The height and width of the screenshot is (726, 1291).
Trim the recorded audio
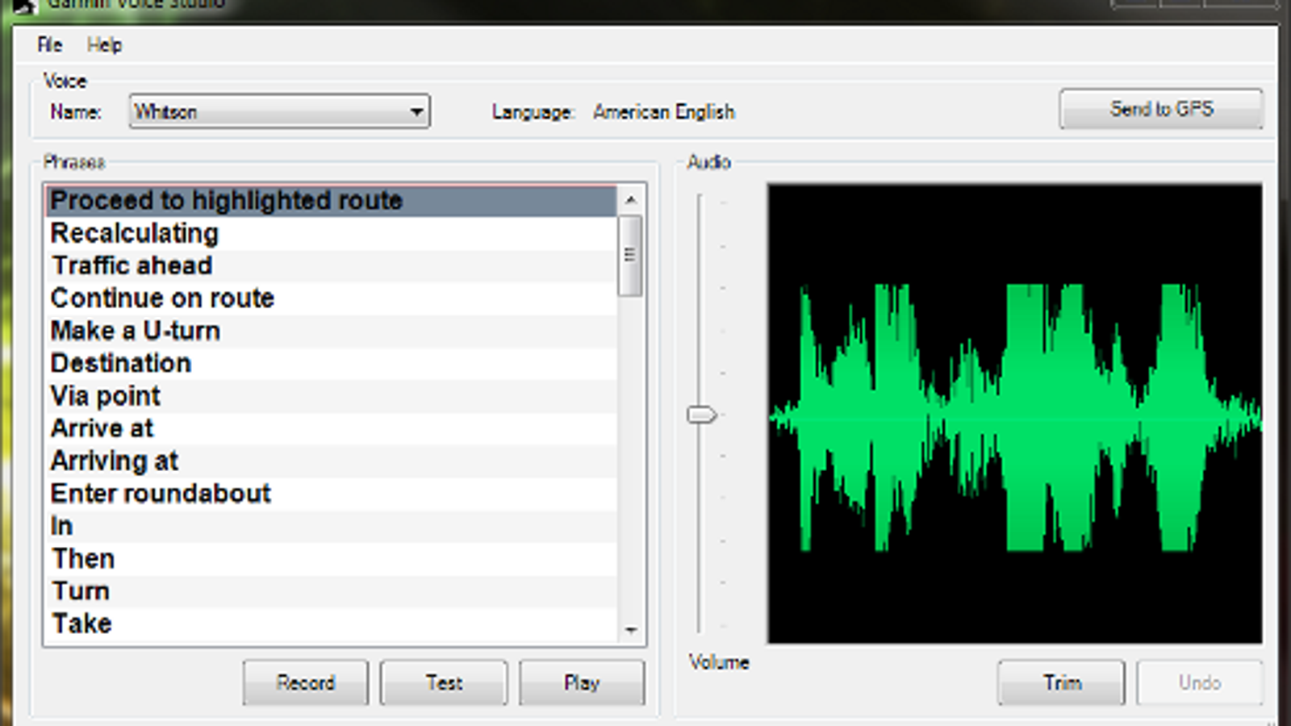[x=1061, y=682]
